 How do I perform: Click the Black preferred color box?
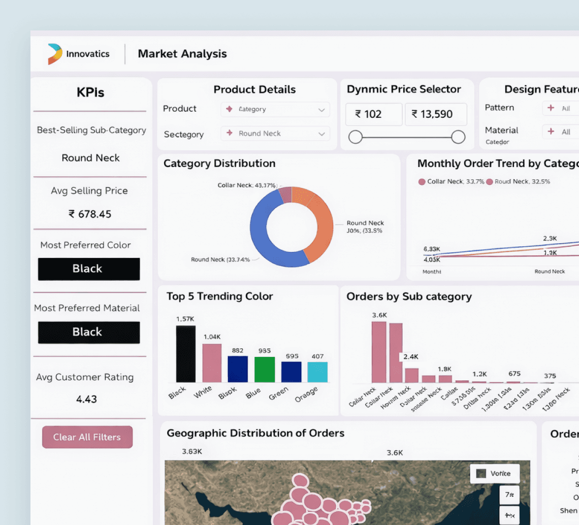tap(89, 269)
